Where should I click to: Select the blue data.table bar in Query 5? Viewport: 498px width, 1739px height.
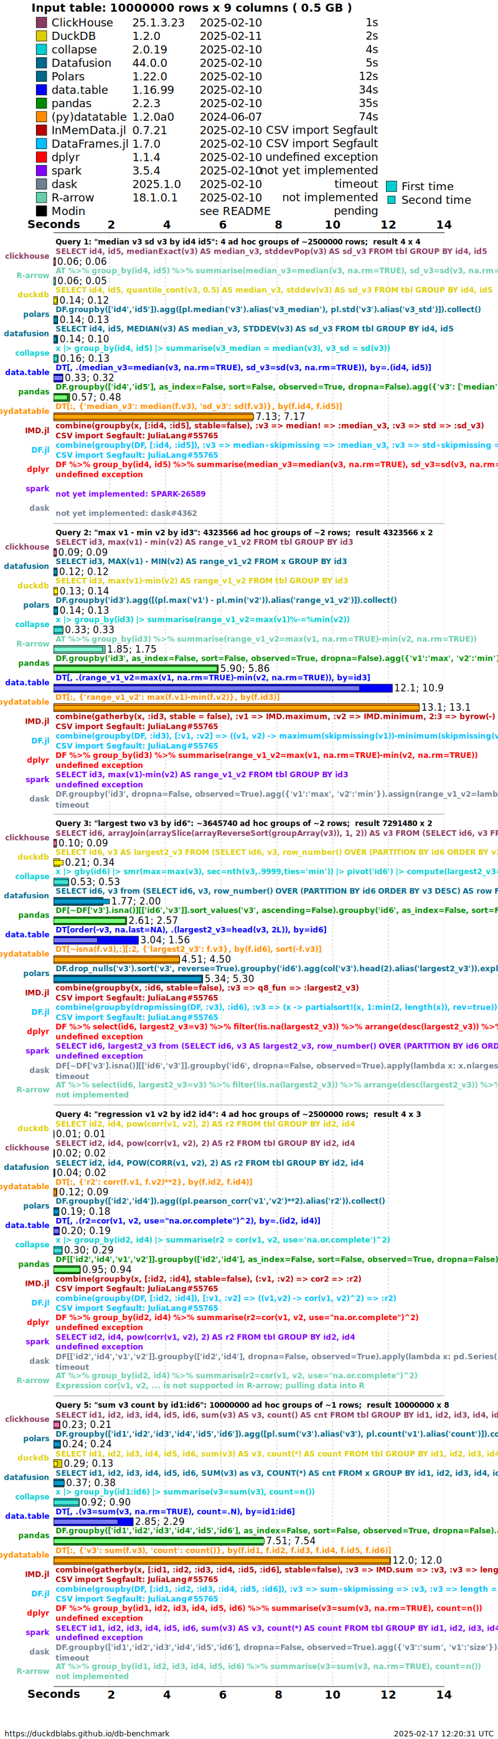93,1522
